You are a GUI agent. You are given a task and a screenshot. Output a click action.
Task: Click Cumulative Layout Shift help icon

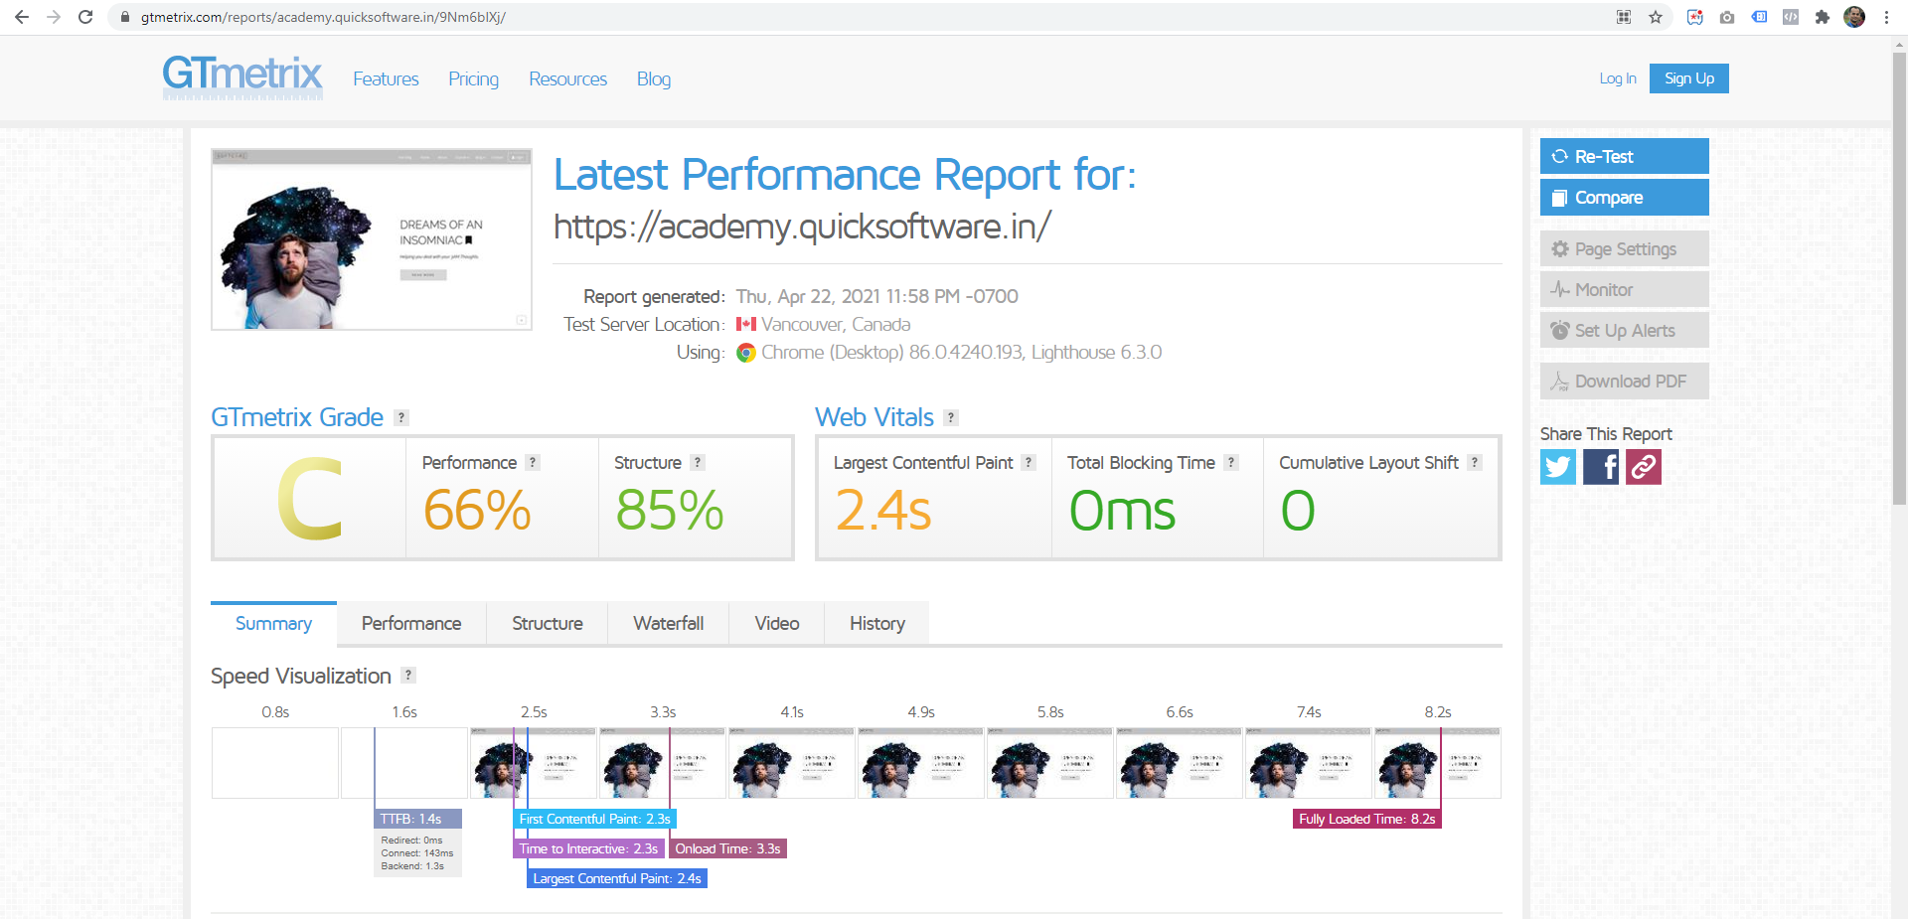click(x=1475, y=463)
